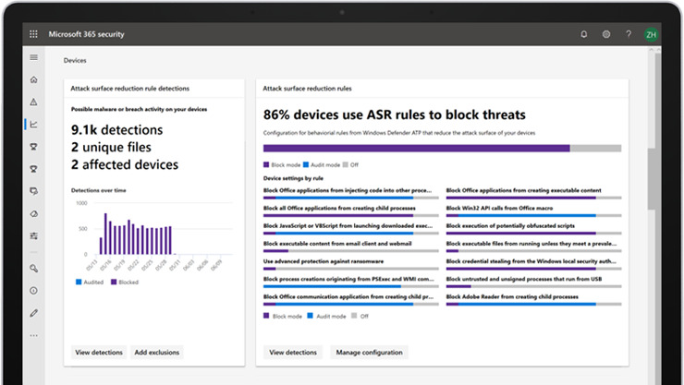The width and height of the screenshot is (684, 385).
Task: Select the Reports chart icon in sidebar
Action: click(x=33, y=125)
